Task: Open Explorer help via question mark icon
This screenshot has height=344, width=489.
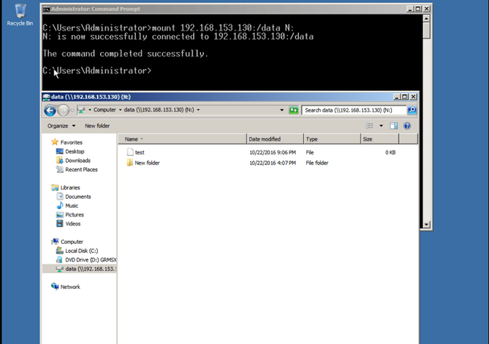Action: click(x=407, y=126)
